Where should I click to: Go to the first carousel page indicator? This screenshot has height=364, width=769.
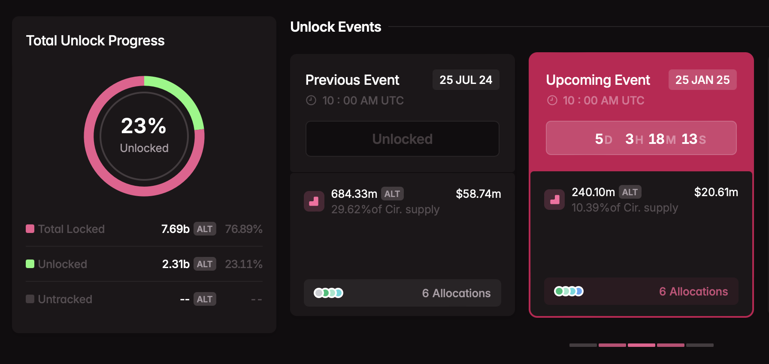pos(583,345)
